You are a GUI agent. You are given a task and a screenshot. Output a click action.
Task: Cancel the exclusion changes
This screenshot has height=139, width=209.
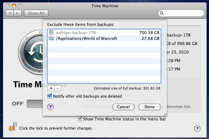(123, 107)
